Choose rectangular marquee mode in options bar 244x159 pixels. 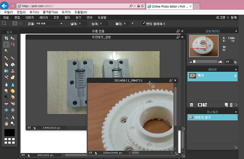pos(15,23)
